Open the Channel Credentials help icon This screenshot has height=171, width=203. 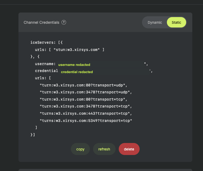(64, 22)
